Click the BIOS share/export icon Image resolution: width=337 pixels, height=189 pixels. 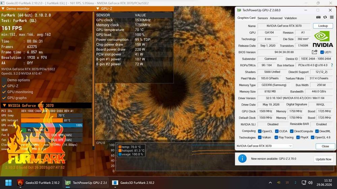(x=314, y=52)
